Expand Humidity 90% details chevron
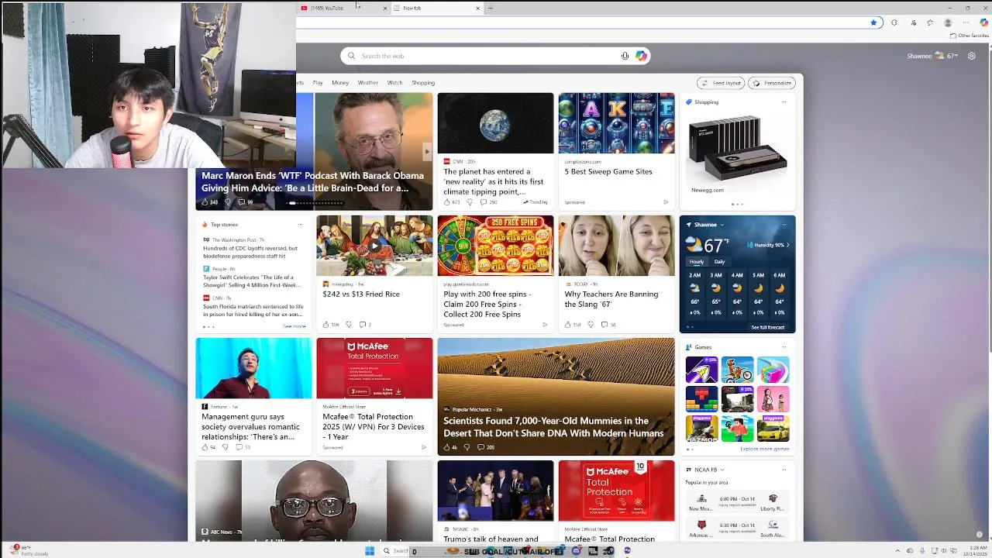Image resolution: width=992 pixels, height=558 pixels. (x=787, y=245)
